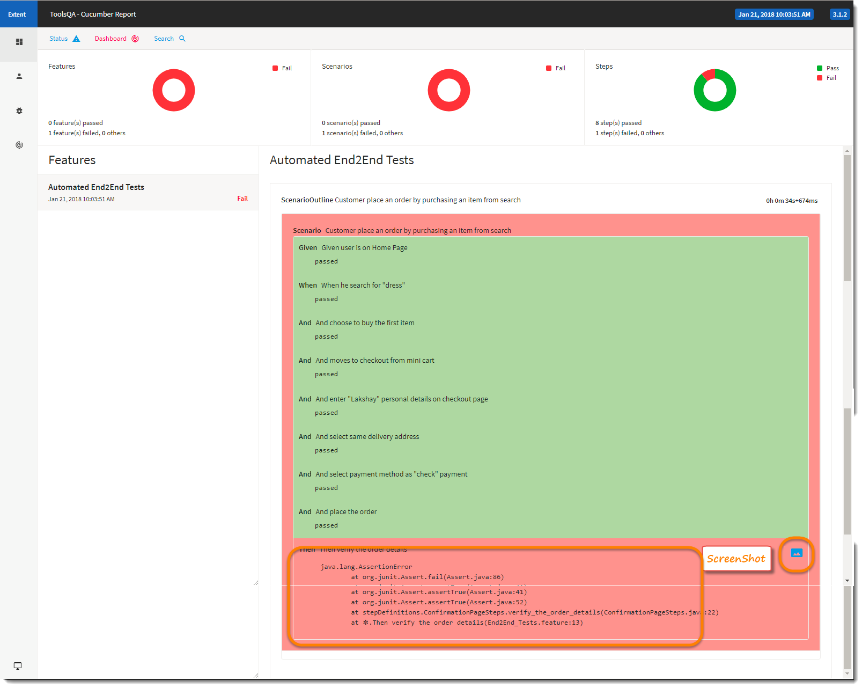Open the category bug icon in the sidebar
The image size is (862, 688).
19,111
